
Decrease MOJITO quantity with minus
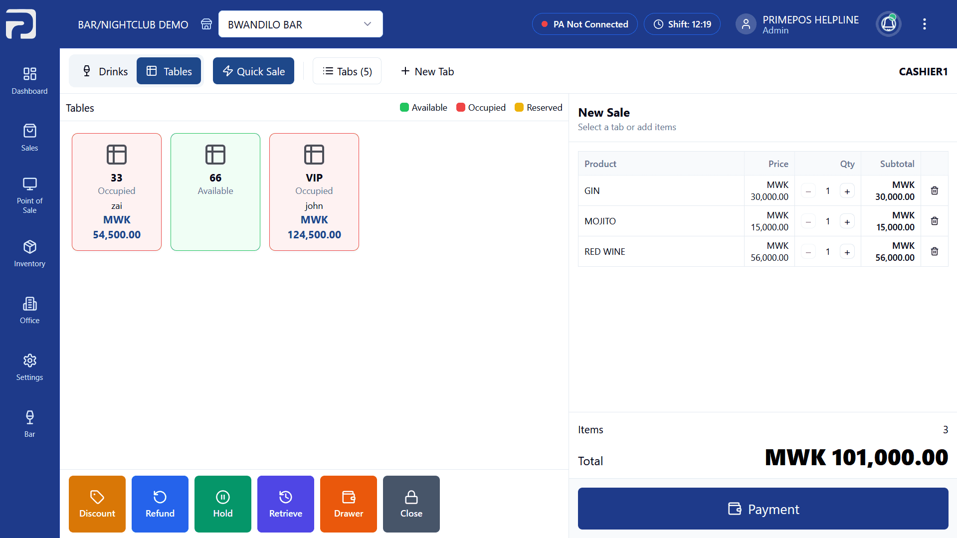[x=808, y=221]
